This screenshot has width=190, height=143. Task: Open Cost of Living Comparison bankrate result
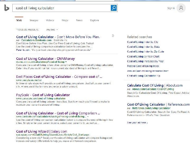[58, 113]
